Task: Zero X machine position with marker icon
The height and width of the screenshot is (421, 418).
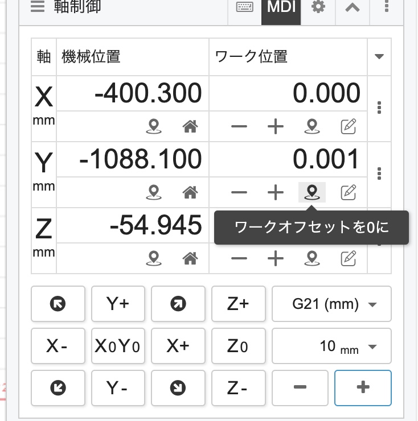Action: pyautogui.click(x=154, y=126)
